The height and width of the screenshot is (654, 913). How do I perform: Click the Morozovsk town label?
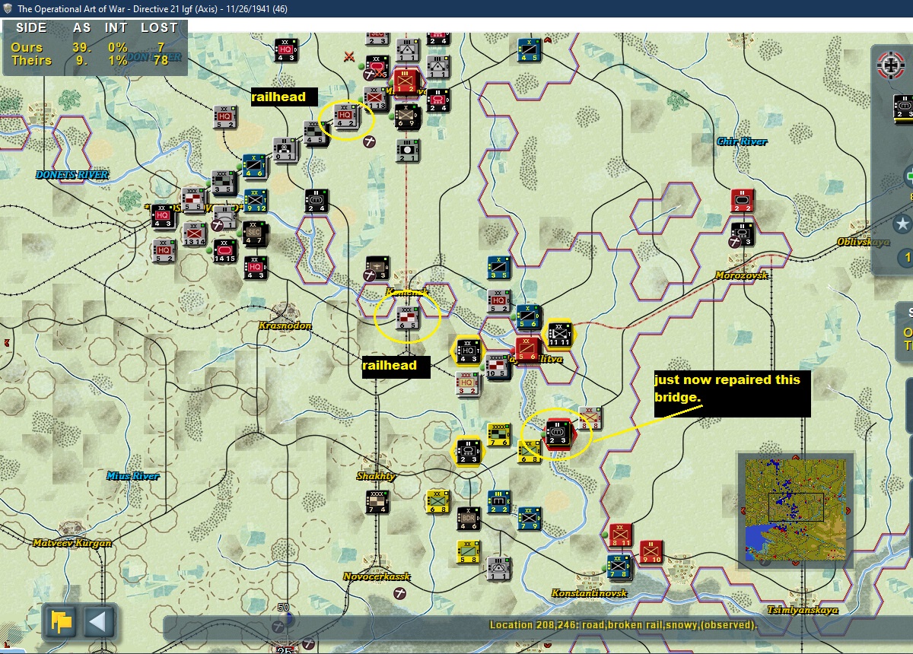(x=742, y=275)
